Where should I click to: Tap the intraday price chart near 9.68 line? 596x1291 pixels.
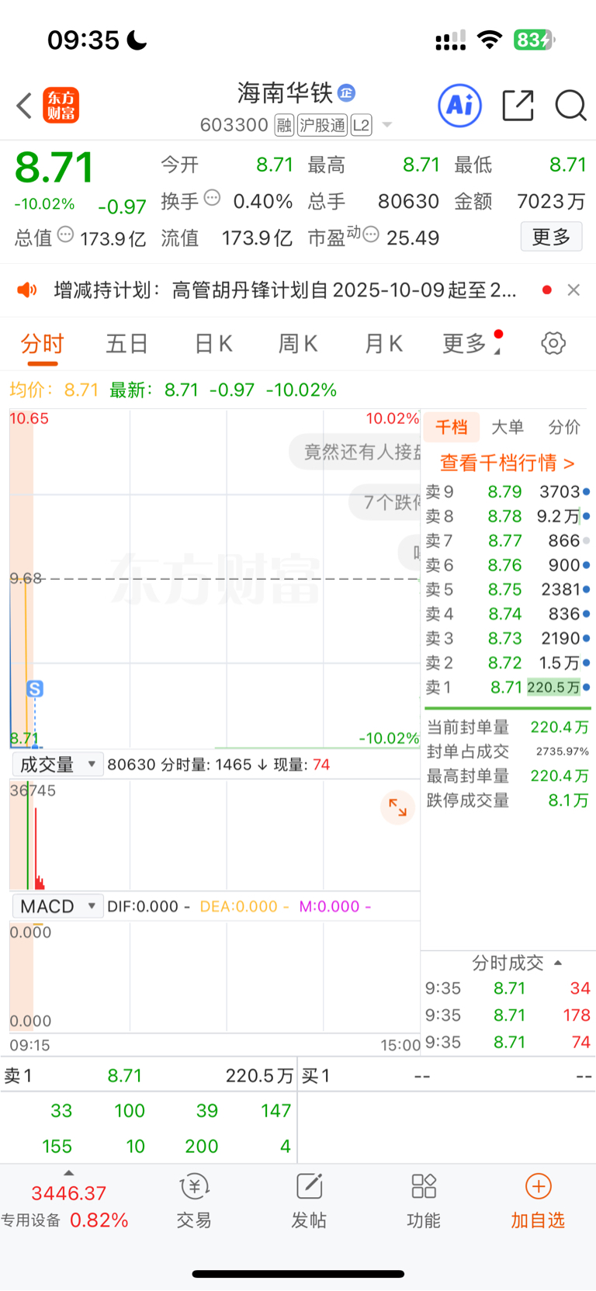tap(214, 578)
